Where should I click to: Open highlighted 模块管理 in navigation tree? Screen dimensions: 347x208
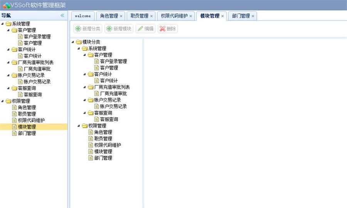(27, 127)
